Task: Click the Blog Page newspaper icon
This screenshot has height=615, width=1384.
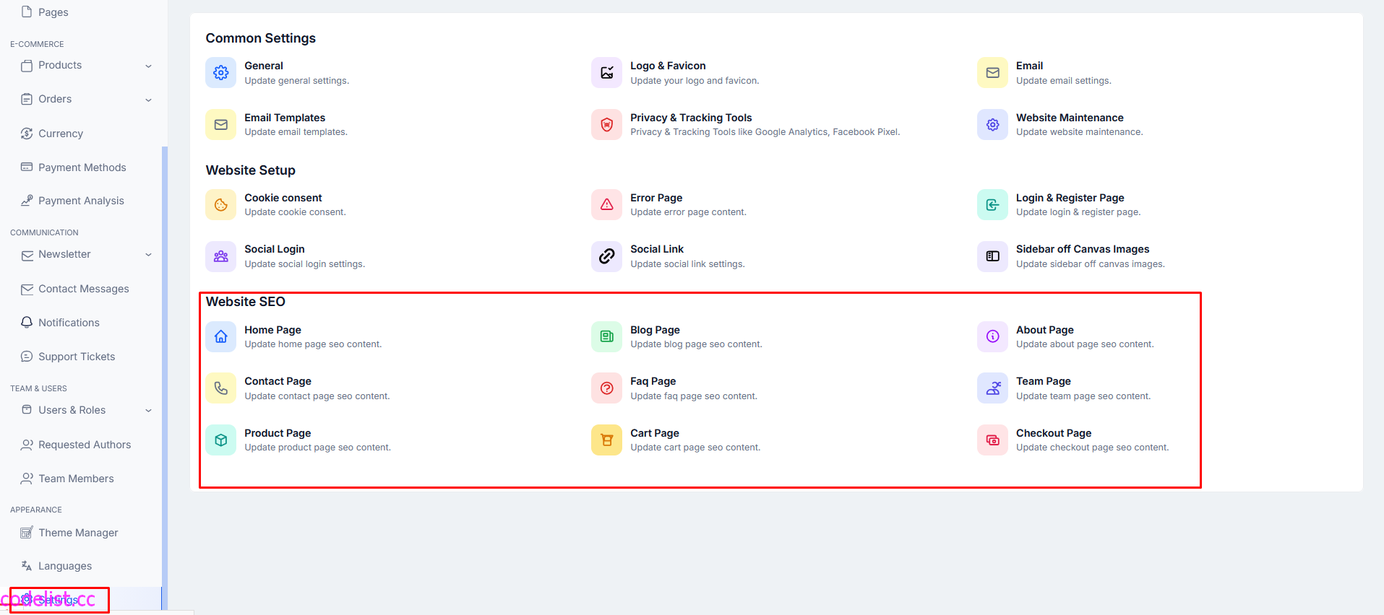Action: 606,337
